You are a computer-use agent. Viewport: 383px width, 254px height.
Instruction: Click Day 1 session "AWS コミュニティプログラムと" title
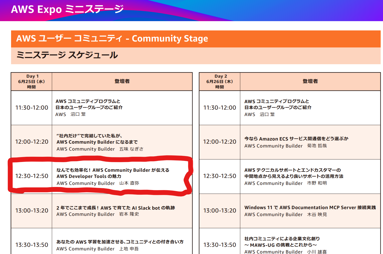(88, 101)
